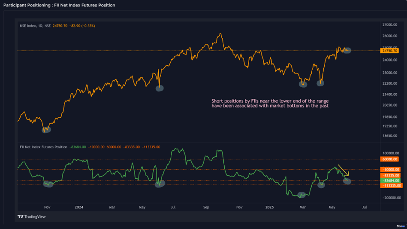The image size is (407, 229).
Task: Select grey ellipse on Nov 2023 price bottom
Action: [46, 129]
